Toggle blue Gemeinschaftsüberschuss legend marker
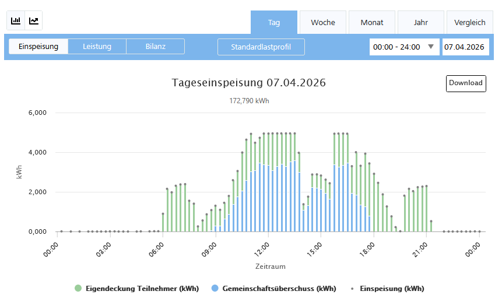Image resolution: width=502 pixels, height=298 pixels. 215,288
